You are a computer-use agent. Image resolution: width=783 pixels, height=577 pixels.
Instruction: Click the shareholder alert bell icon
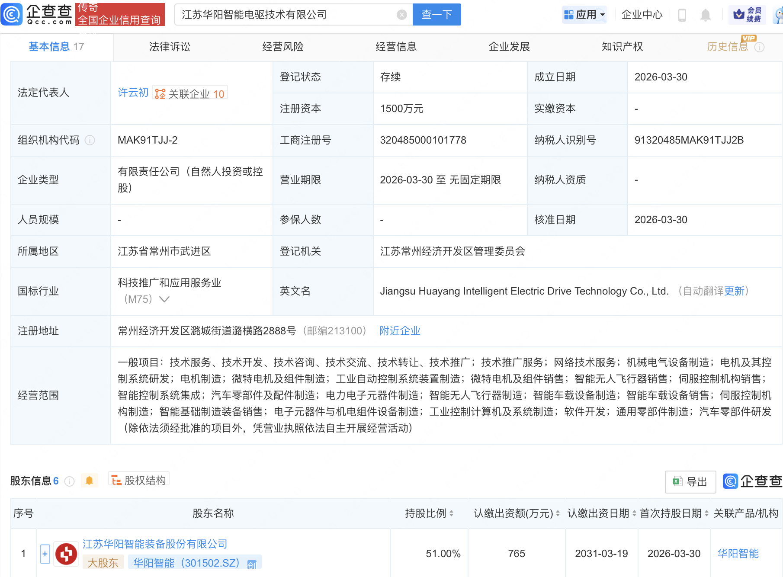pyautogui.click(x=89, y=481)
